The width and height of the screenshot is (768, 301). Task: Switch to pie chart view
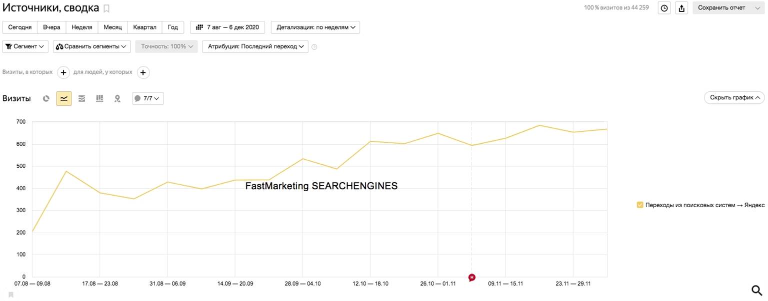click(x=46, y=99)
